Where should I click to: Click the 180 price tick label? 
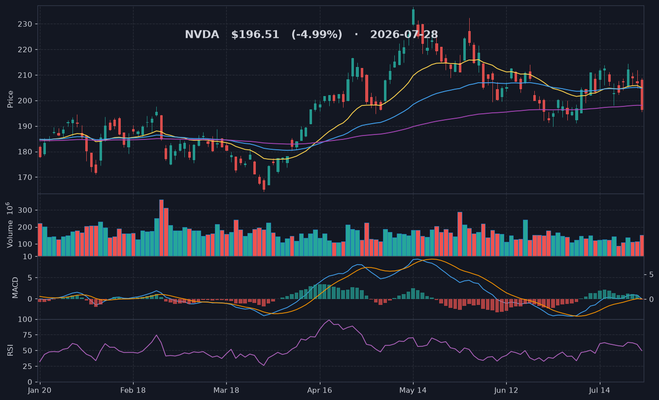click(26, 152)
